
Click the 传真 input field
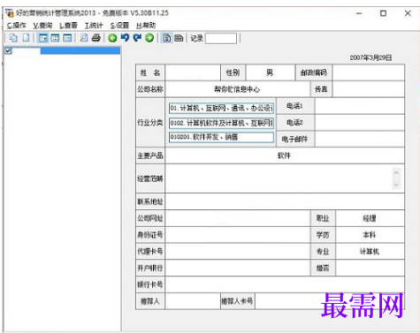pyautogui.click(x=368, y=89)
